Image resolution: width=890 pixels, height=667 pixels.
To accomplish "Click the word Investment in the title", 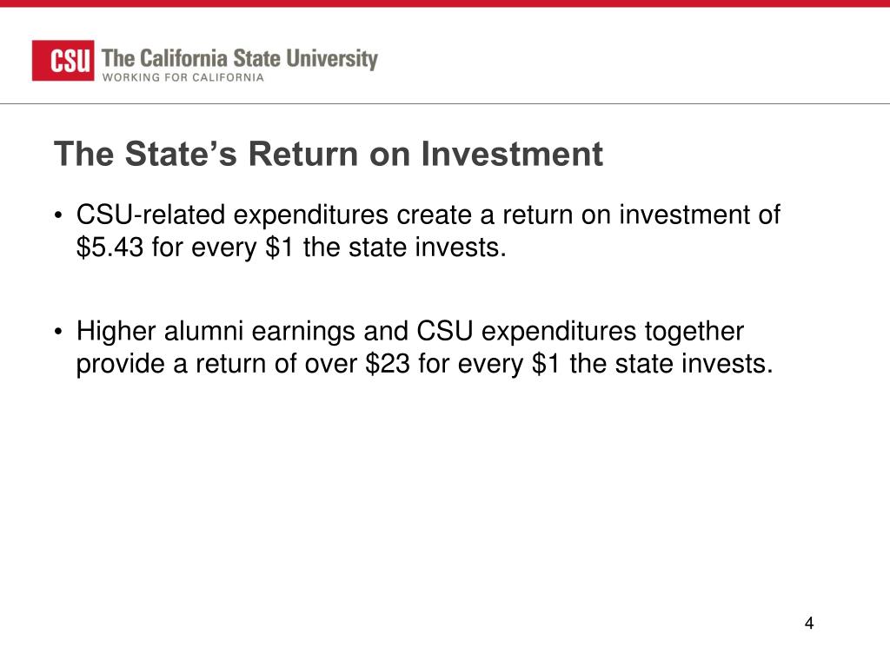I will pyautogui.click(x=512, y=153).
